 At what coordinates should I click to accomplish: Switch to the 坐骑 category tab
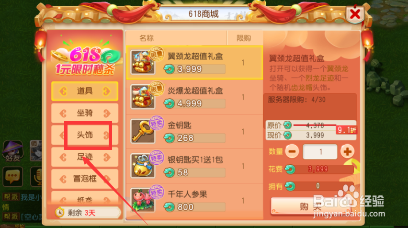(85, 113)
